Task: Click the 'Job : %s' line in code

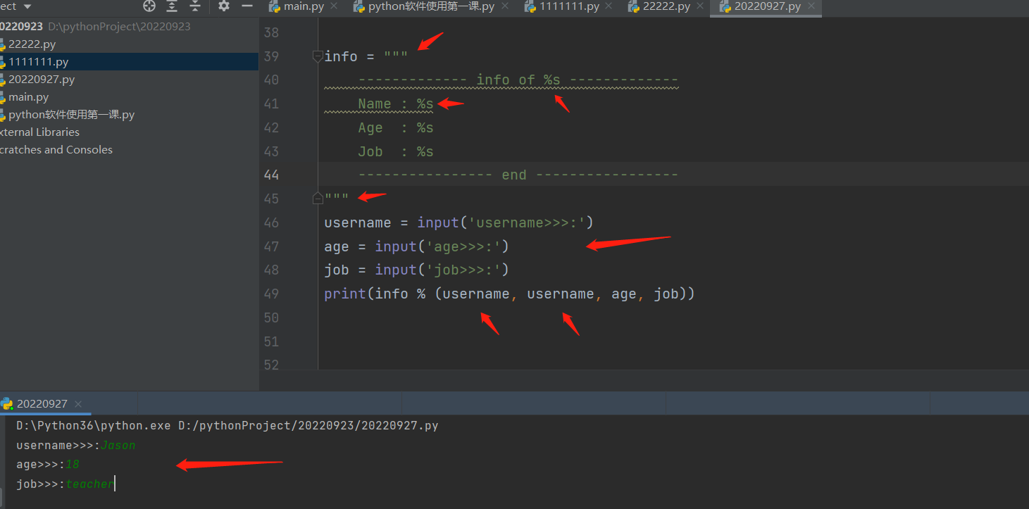Action: click(x=396, y=151)
